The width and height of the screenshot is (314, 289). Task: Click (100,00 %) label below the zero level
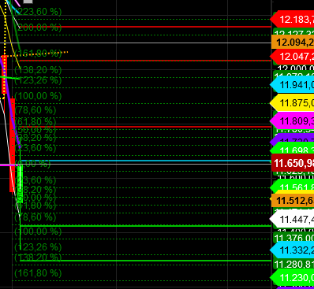(38, 232)
